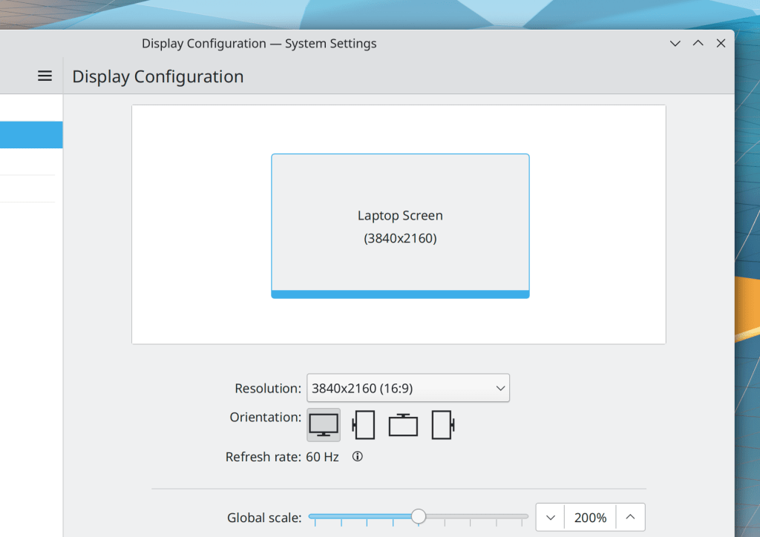This screenshot has height=537, width=760.
Task: Click the right end of Global scale track
Action: point(525,516)
